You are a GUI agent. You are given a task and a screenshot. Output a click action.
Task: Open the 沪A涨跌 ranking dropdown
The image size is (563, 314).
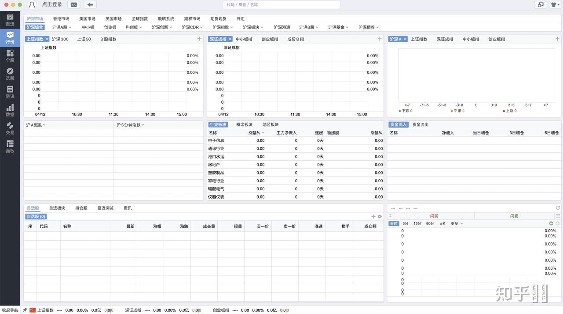tap(36, 125)
